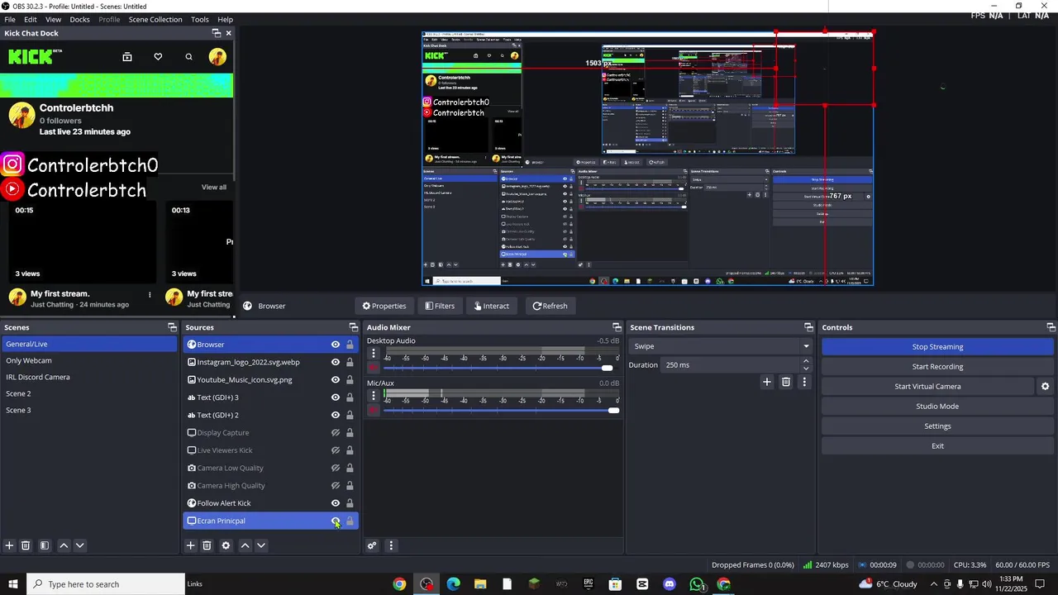Viewport: 1058px width, 595px height.
Task: Delete selected source with trash icon
Action: point(207,545)
